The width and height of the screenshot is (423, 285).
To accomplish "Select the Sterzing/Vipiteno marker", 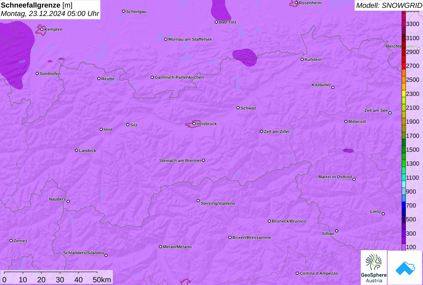I will pyautogui.click(x=198, y=201).
